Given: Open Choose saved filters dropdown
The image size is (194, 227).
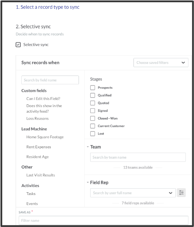Looking at the screenshot, I should (x=161, y=62).
